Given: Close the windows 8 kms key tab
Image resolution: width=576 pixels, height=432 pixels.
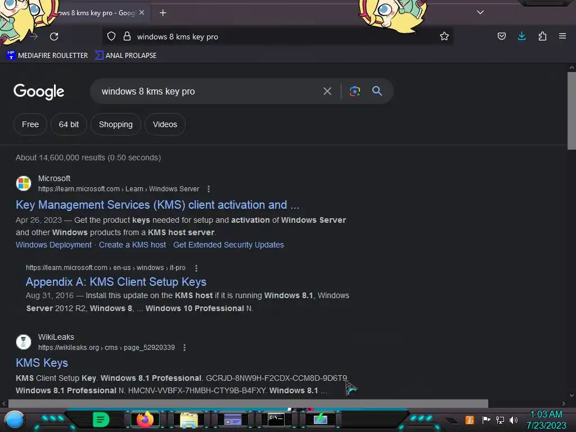Looking at the screenshot, I should (x=142, y=12).
